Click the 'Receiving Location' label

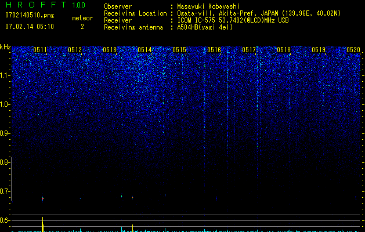[x=135, y=13]
